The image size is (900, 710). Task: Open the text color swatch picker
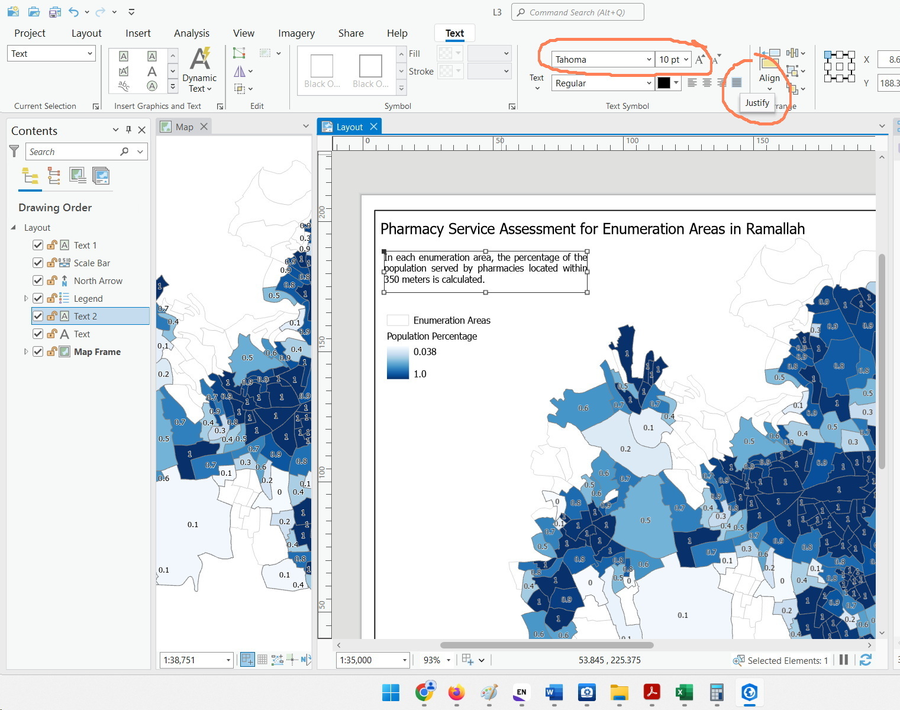pyautogui.click(x=675, y=83)
